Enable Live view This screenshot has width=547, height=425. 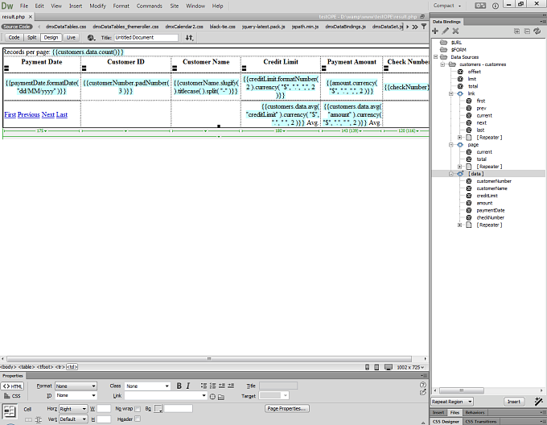point(71,38)
